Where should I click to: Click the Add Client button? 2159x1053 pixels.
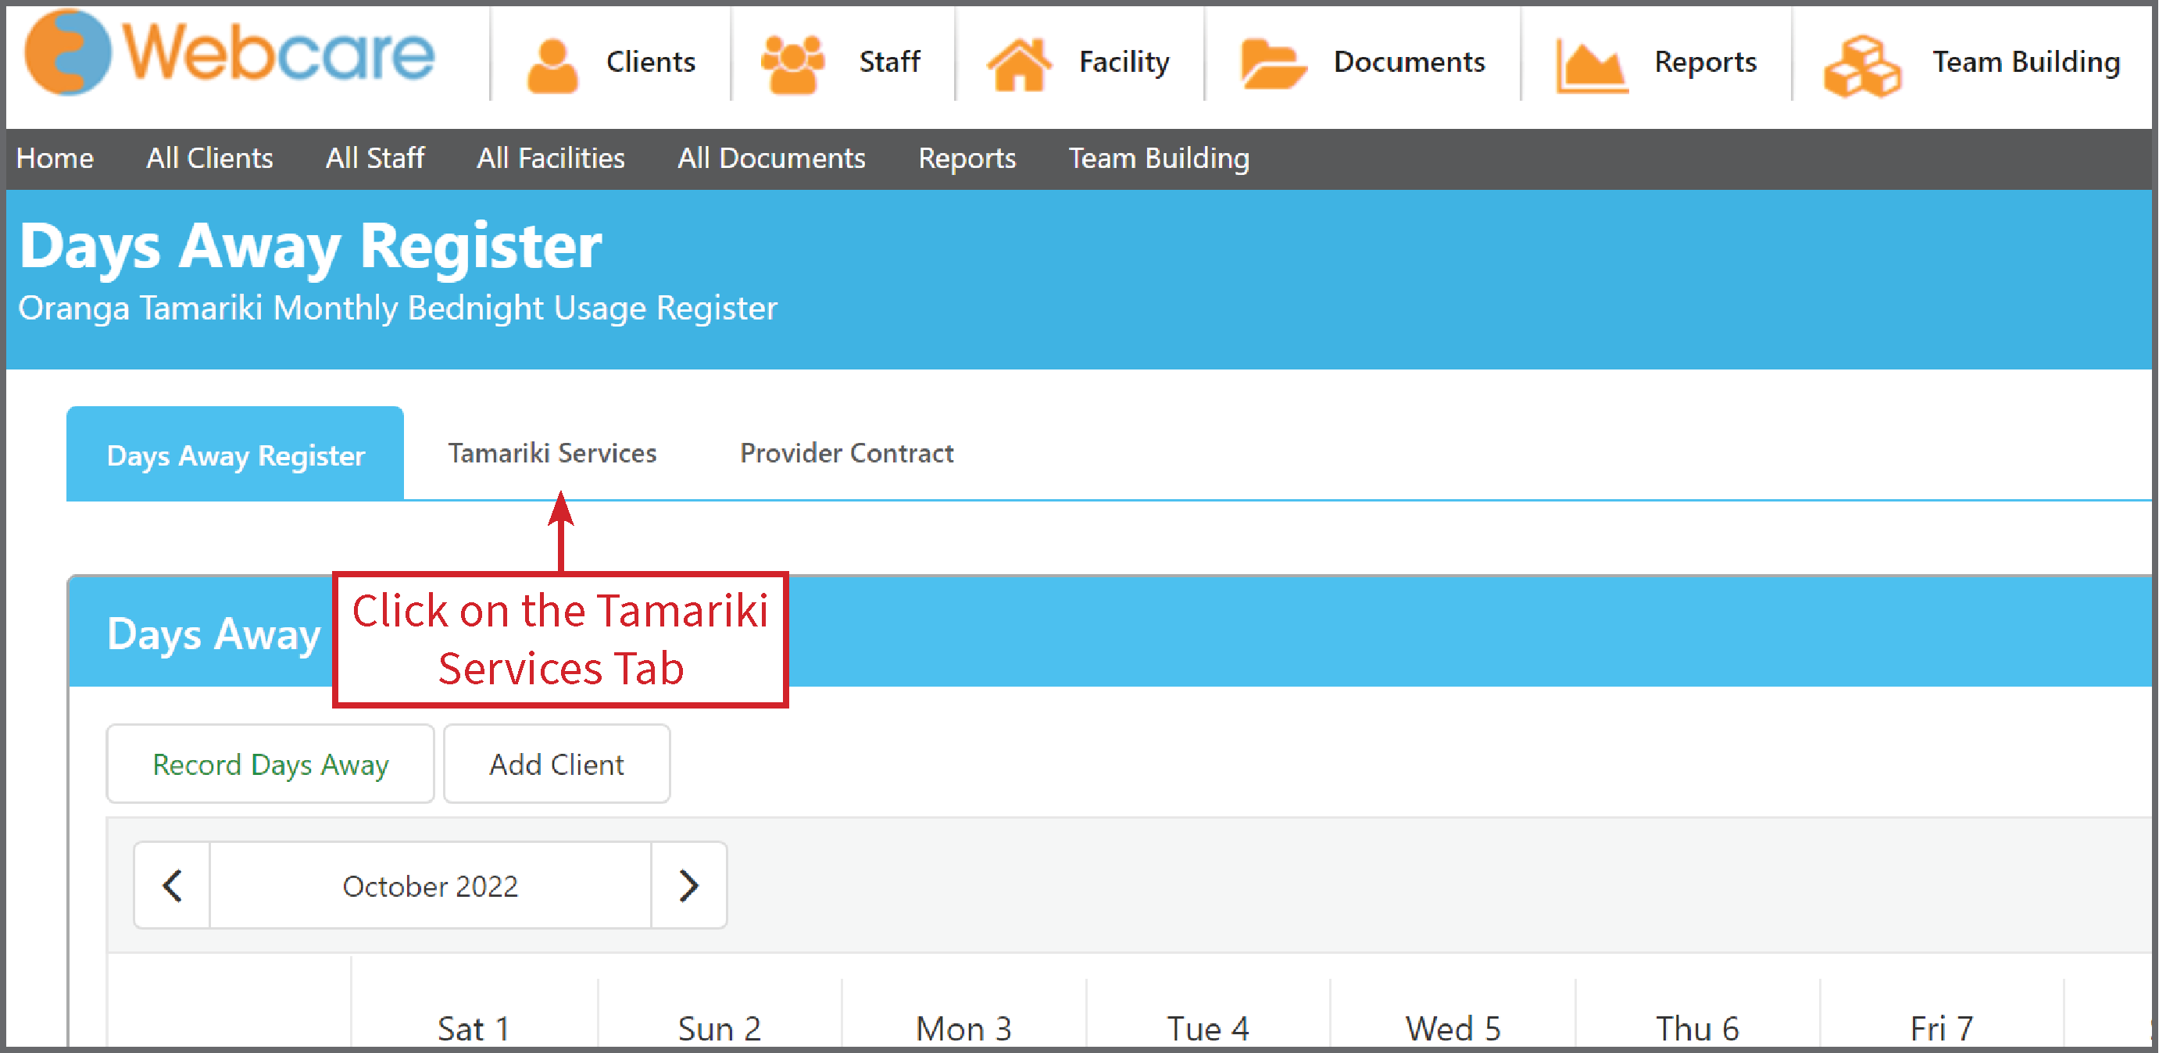click(x=556, y=764)
